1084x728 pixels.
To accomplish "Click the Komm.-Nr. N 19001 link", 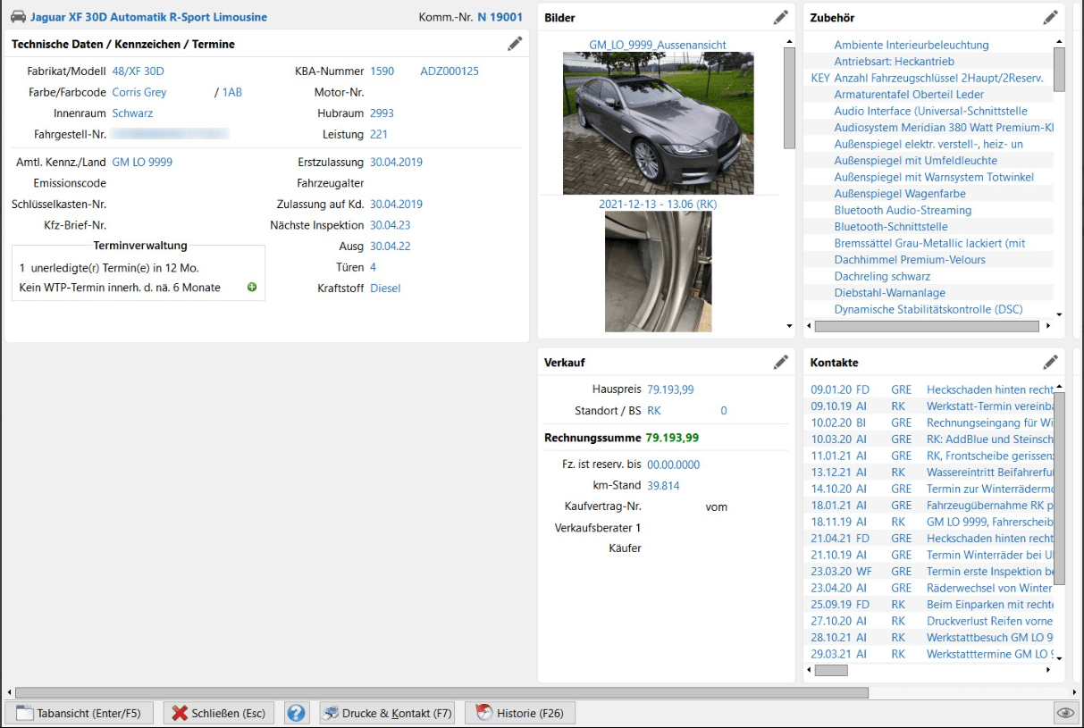I will point(500,17).
